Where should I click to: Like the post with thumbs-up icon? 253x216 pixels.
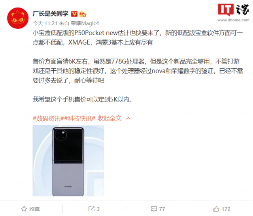pyautogui.click(x=216, y=209)
